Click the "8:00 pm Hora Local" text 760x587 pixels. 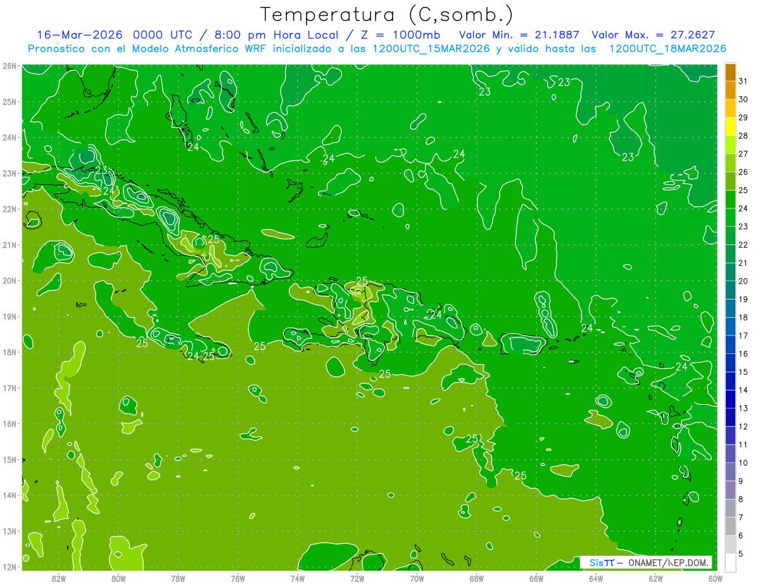tap(276, 35)
